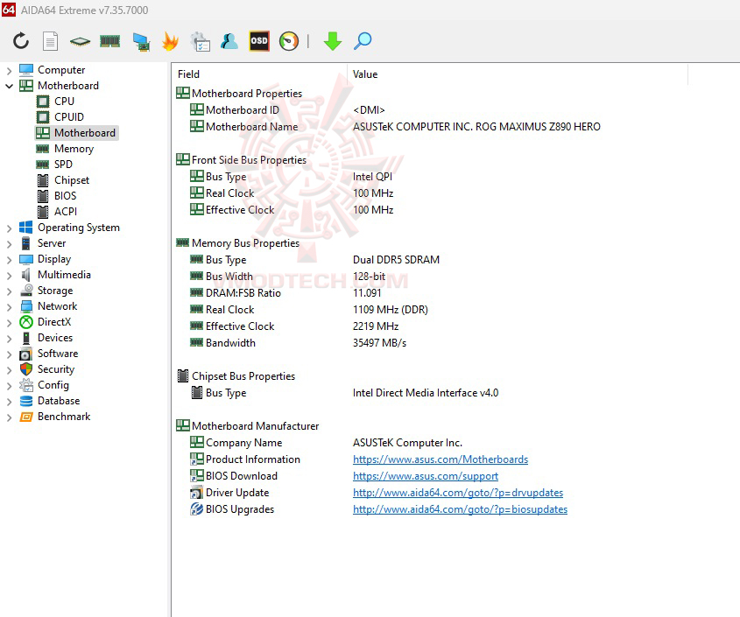740x617 pixels.
Task: Open the OSD panel button
Action: point(259,41)
